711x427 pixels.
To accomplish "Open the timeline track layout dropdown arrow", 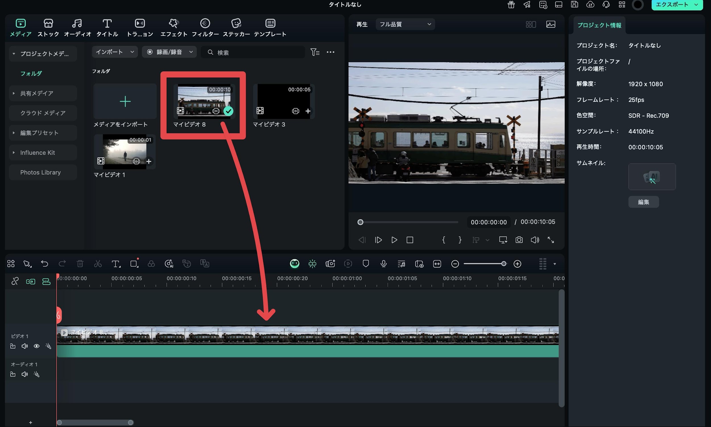I will coord(555,264).
